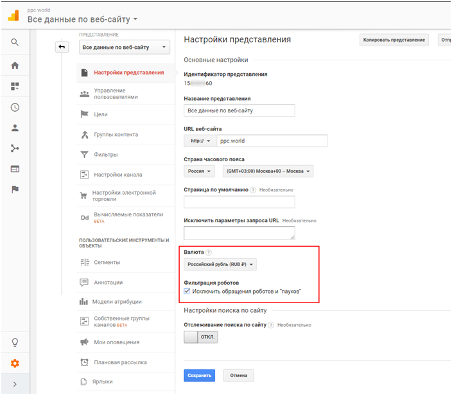Click the Копировать представление button
452x395 pixels.
coord(394,40)
